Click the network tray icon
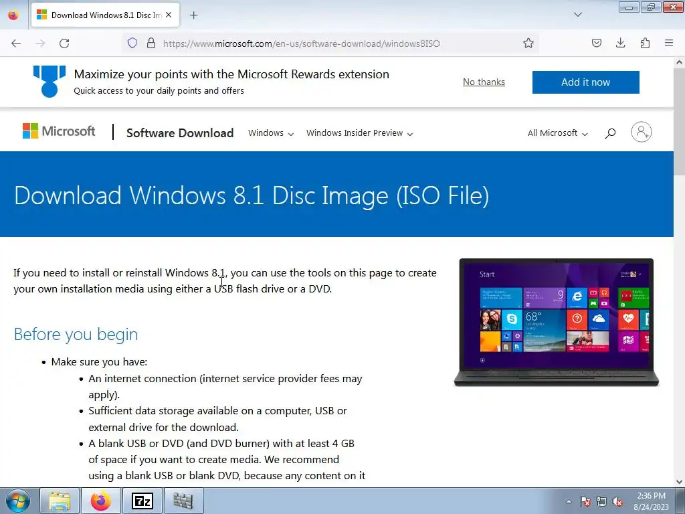The height and width of the screenshot is (514, 685). (601, 501)
